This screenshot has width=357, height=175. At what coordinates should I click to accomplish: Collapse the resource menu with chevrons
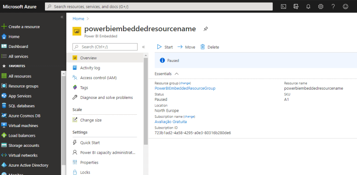pyautogui.click(x=143, y=47)
